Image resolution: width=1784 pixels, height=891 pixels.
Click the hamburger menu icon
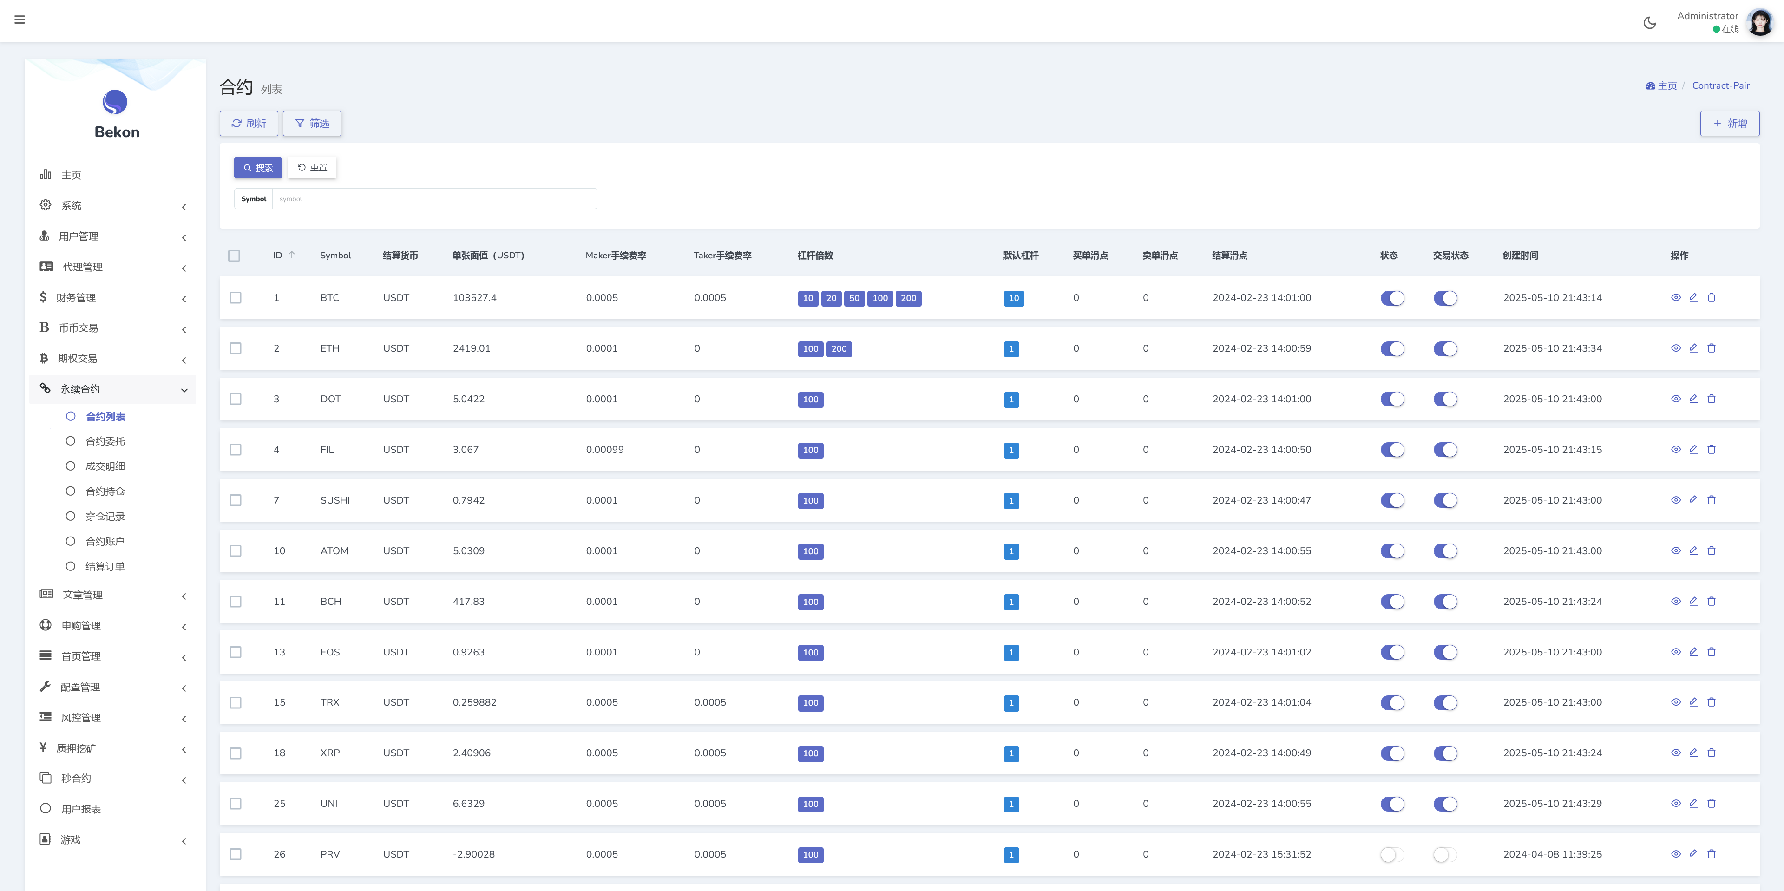click(20, 20)
